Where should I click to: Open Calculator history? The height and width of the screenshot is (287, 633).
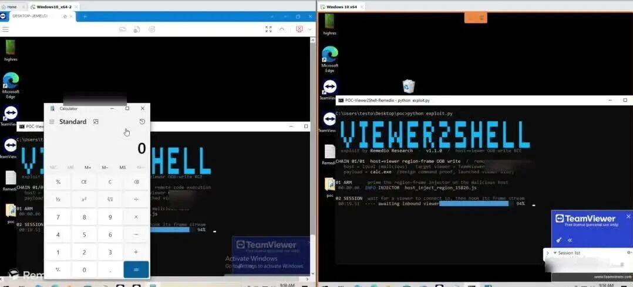pyautogui.click(x=142, y=122)
